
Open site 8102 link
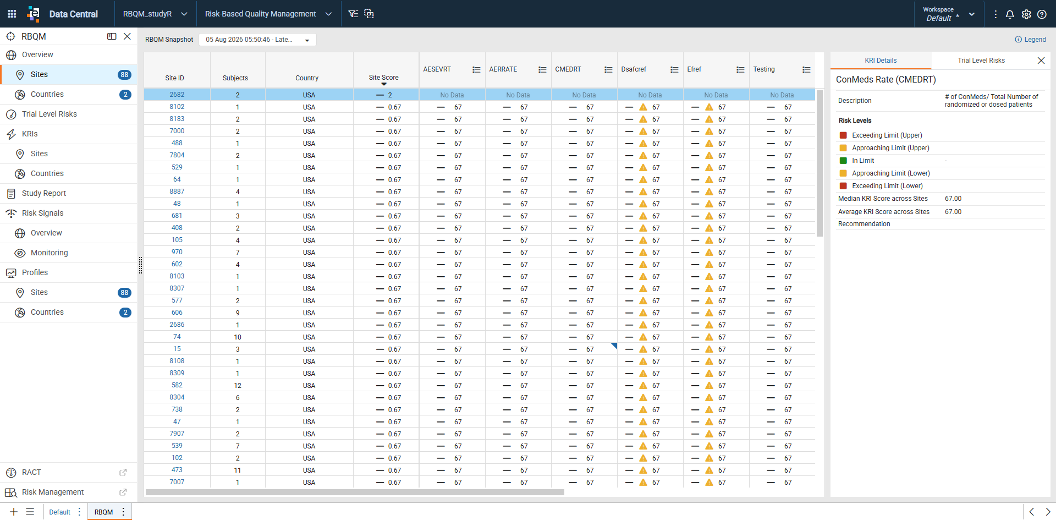click(177, 107)
